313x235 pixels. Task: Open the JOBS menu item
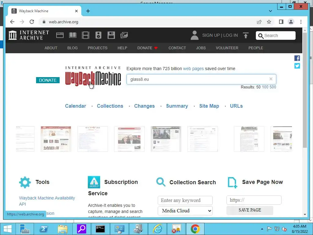click(201, 48)
